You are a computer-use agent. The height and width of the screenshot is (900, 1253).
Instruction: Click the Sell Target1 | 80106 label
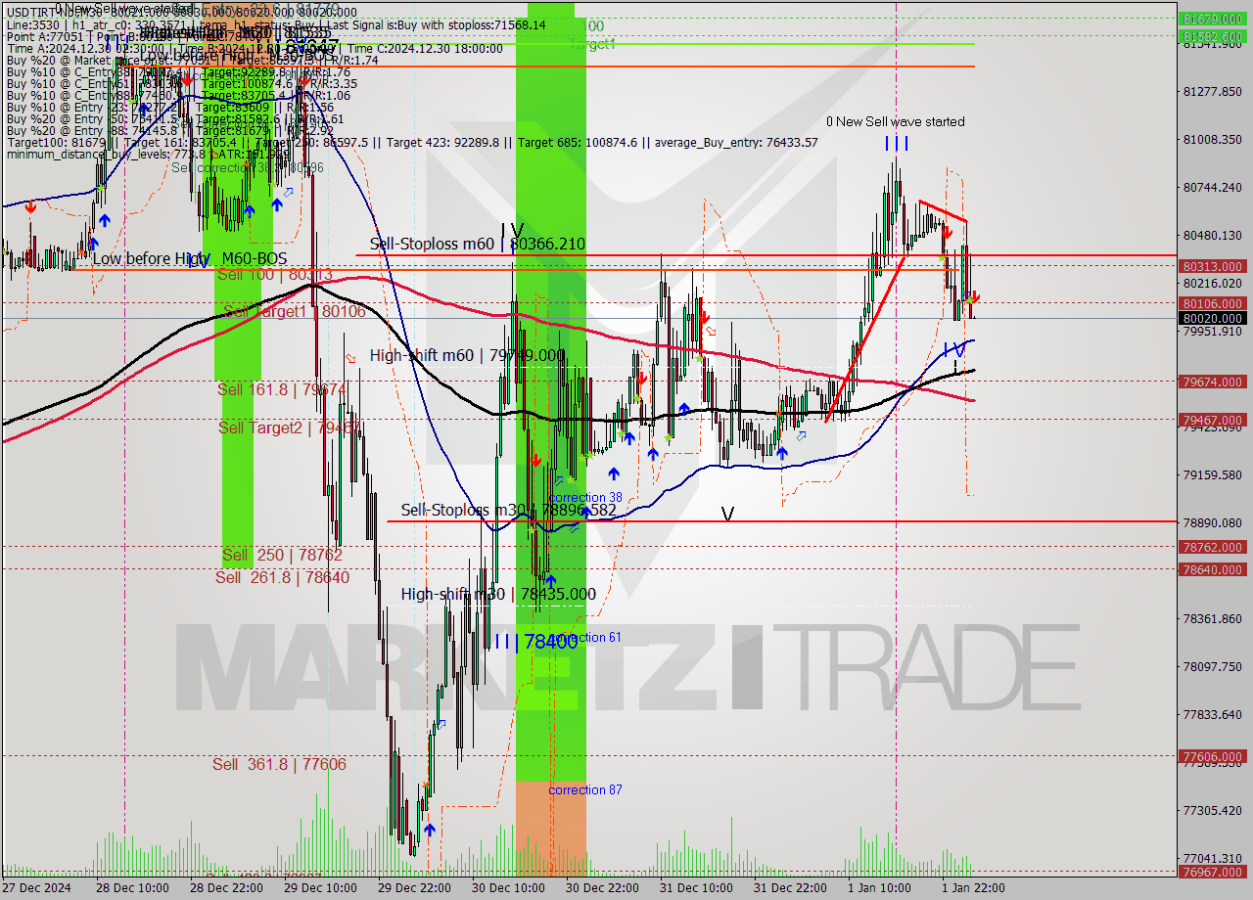295,311
